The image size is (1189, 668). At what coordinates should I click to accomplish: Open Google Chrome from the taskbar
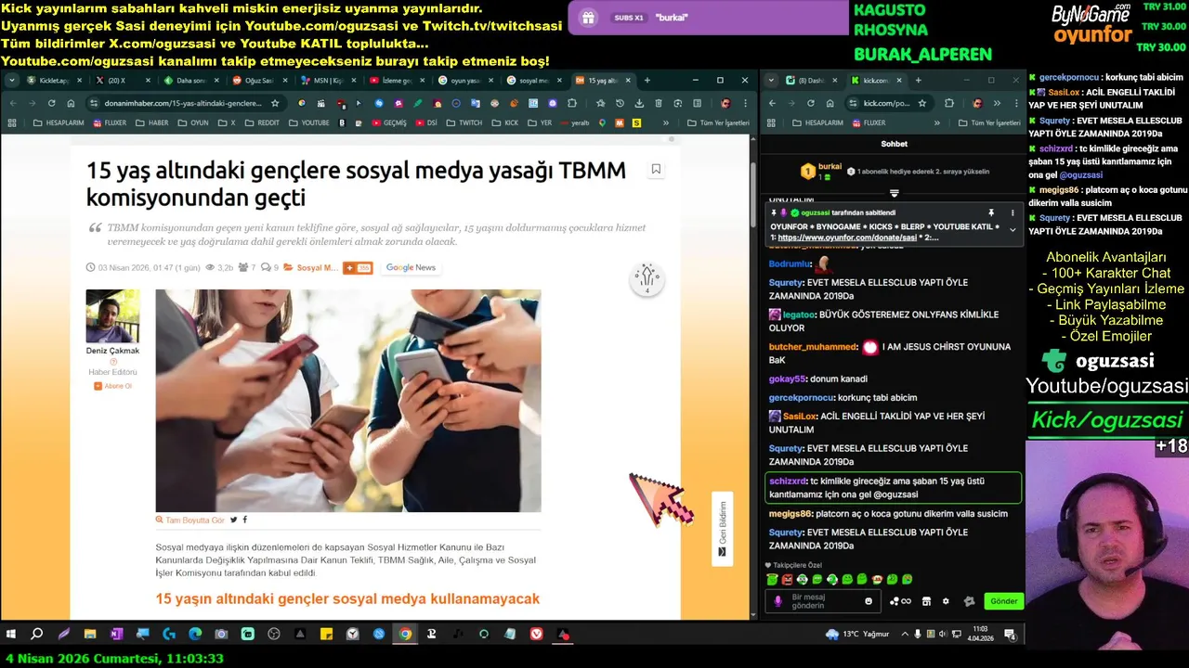click(405, 635)
